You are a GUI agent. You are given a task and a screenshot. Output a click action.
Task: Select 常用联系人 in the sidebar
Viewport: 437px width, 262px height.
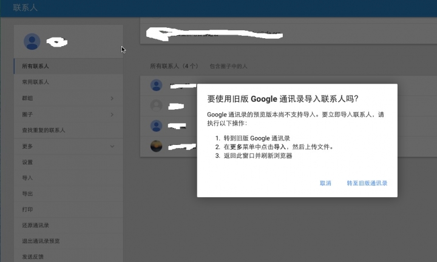69,82
